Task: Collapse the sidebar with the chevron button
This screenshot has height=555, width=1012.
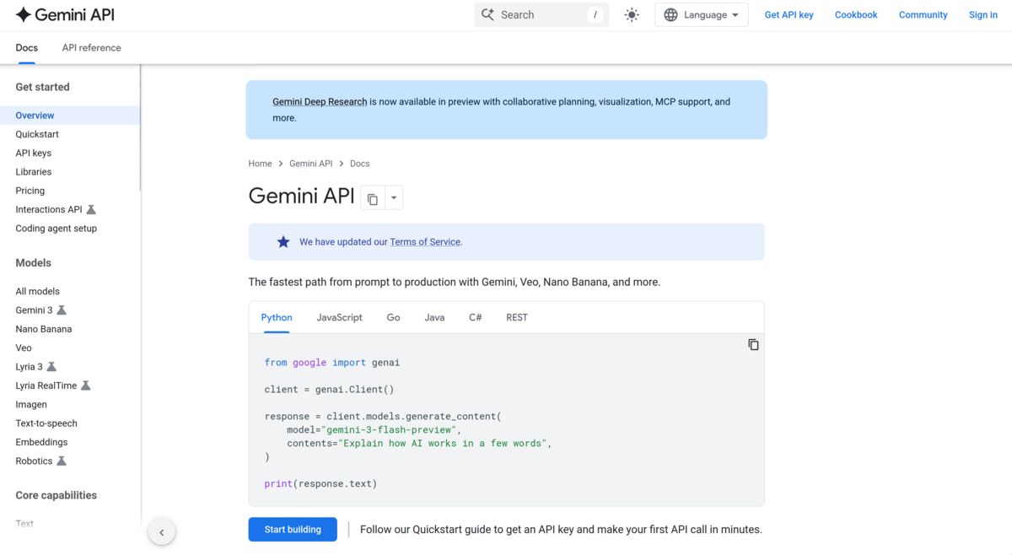Action: 161,532
